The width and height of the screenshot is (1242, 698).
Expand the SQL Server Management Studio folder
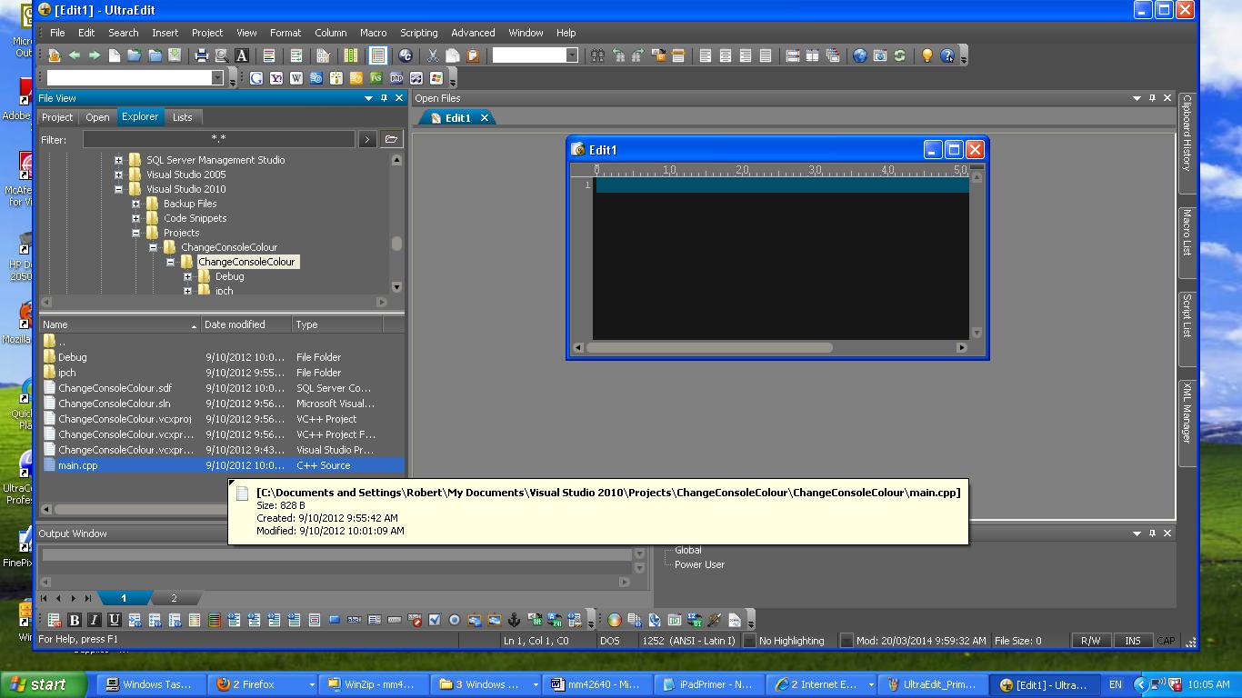118,160
